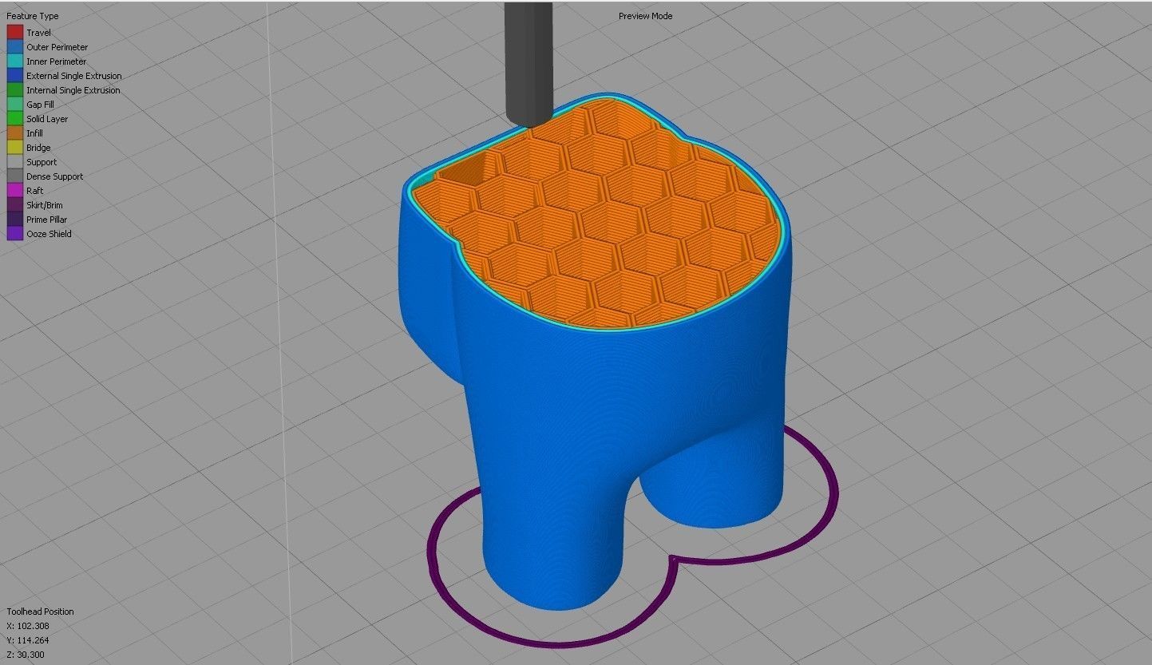Click the Gap Fill color swatch
The image size is (1152, 665).
pos(15,105)
